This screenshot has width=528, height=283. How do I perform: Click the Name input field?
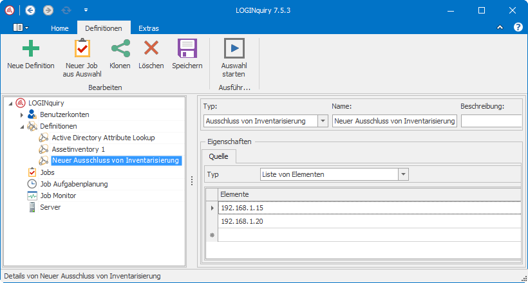click(394, 121)
